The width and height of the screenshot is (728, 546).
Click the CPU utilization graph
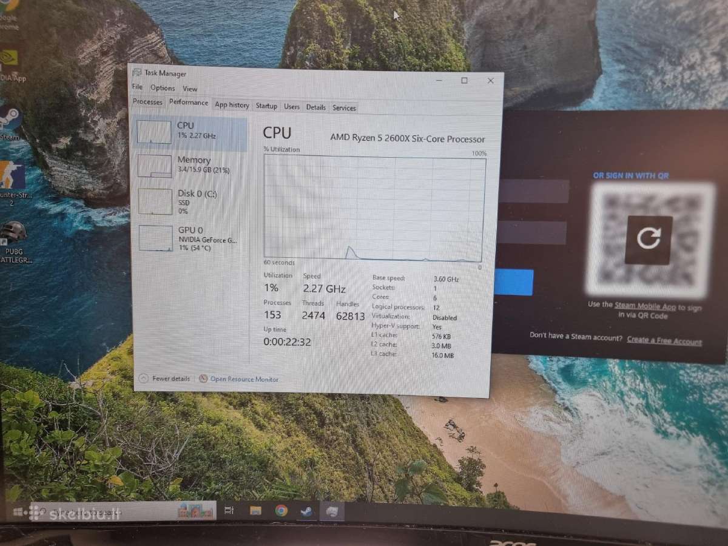(x=374, y=208)
